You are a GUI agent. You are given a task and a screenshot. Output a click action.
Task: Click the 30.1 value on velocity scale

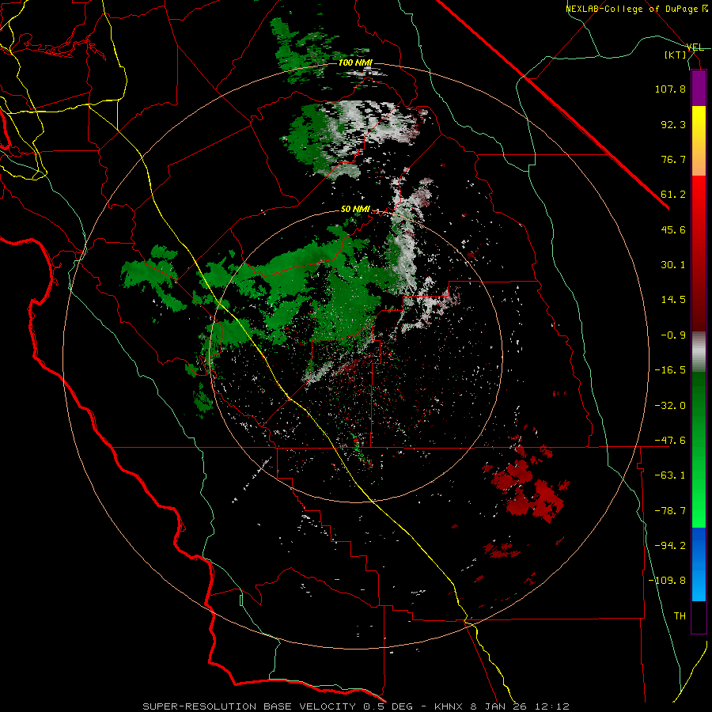click(673, 265)
